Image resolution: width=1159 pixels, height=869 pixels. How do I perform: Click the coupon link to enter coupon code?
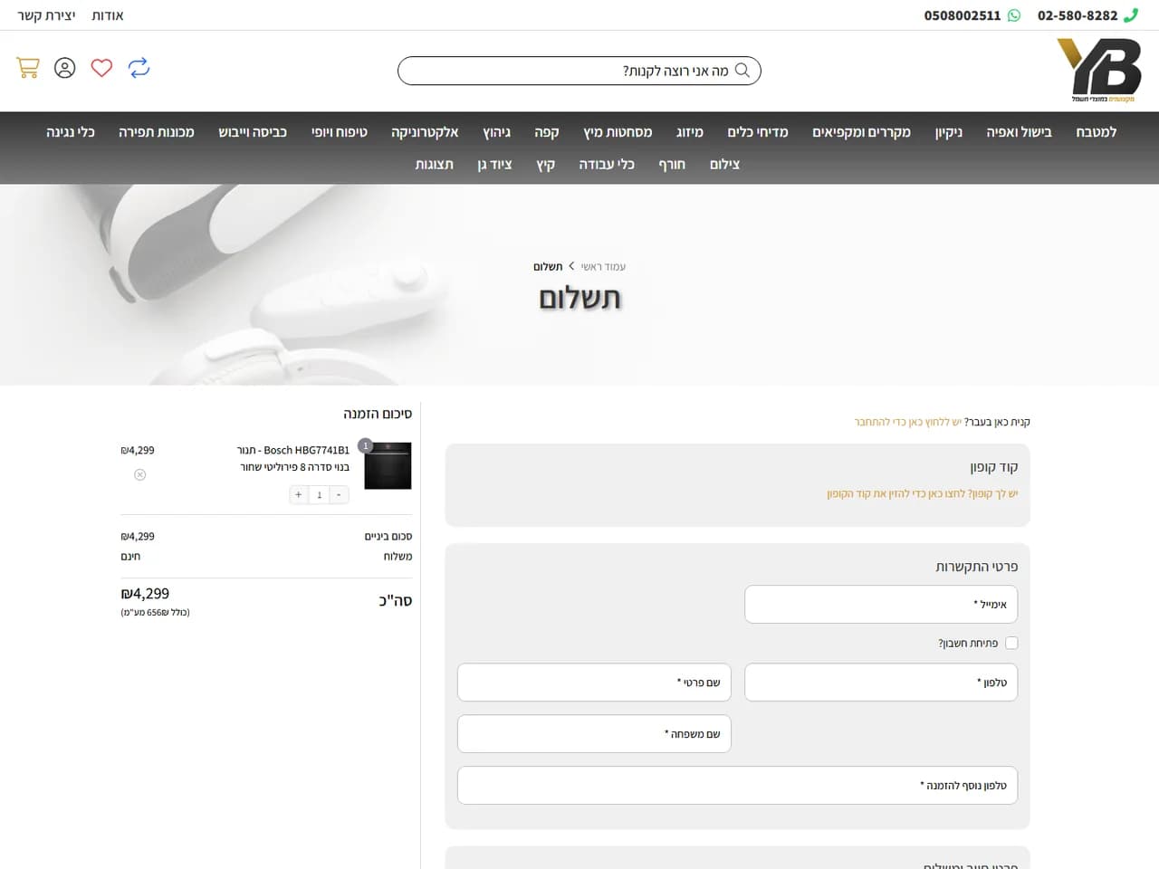922,493
